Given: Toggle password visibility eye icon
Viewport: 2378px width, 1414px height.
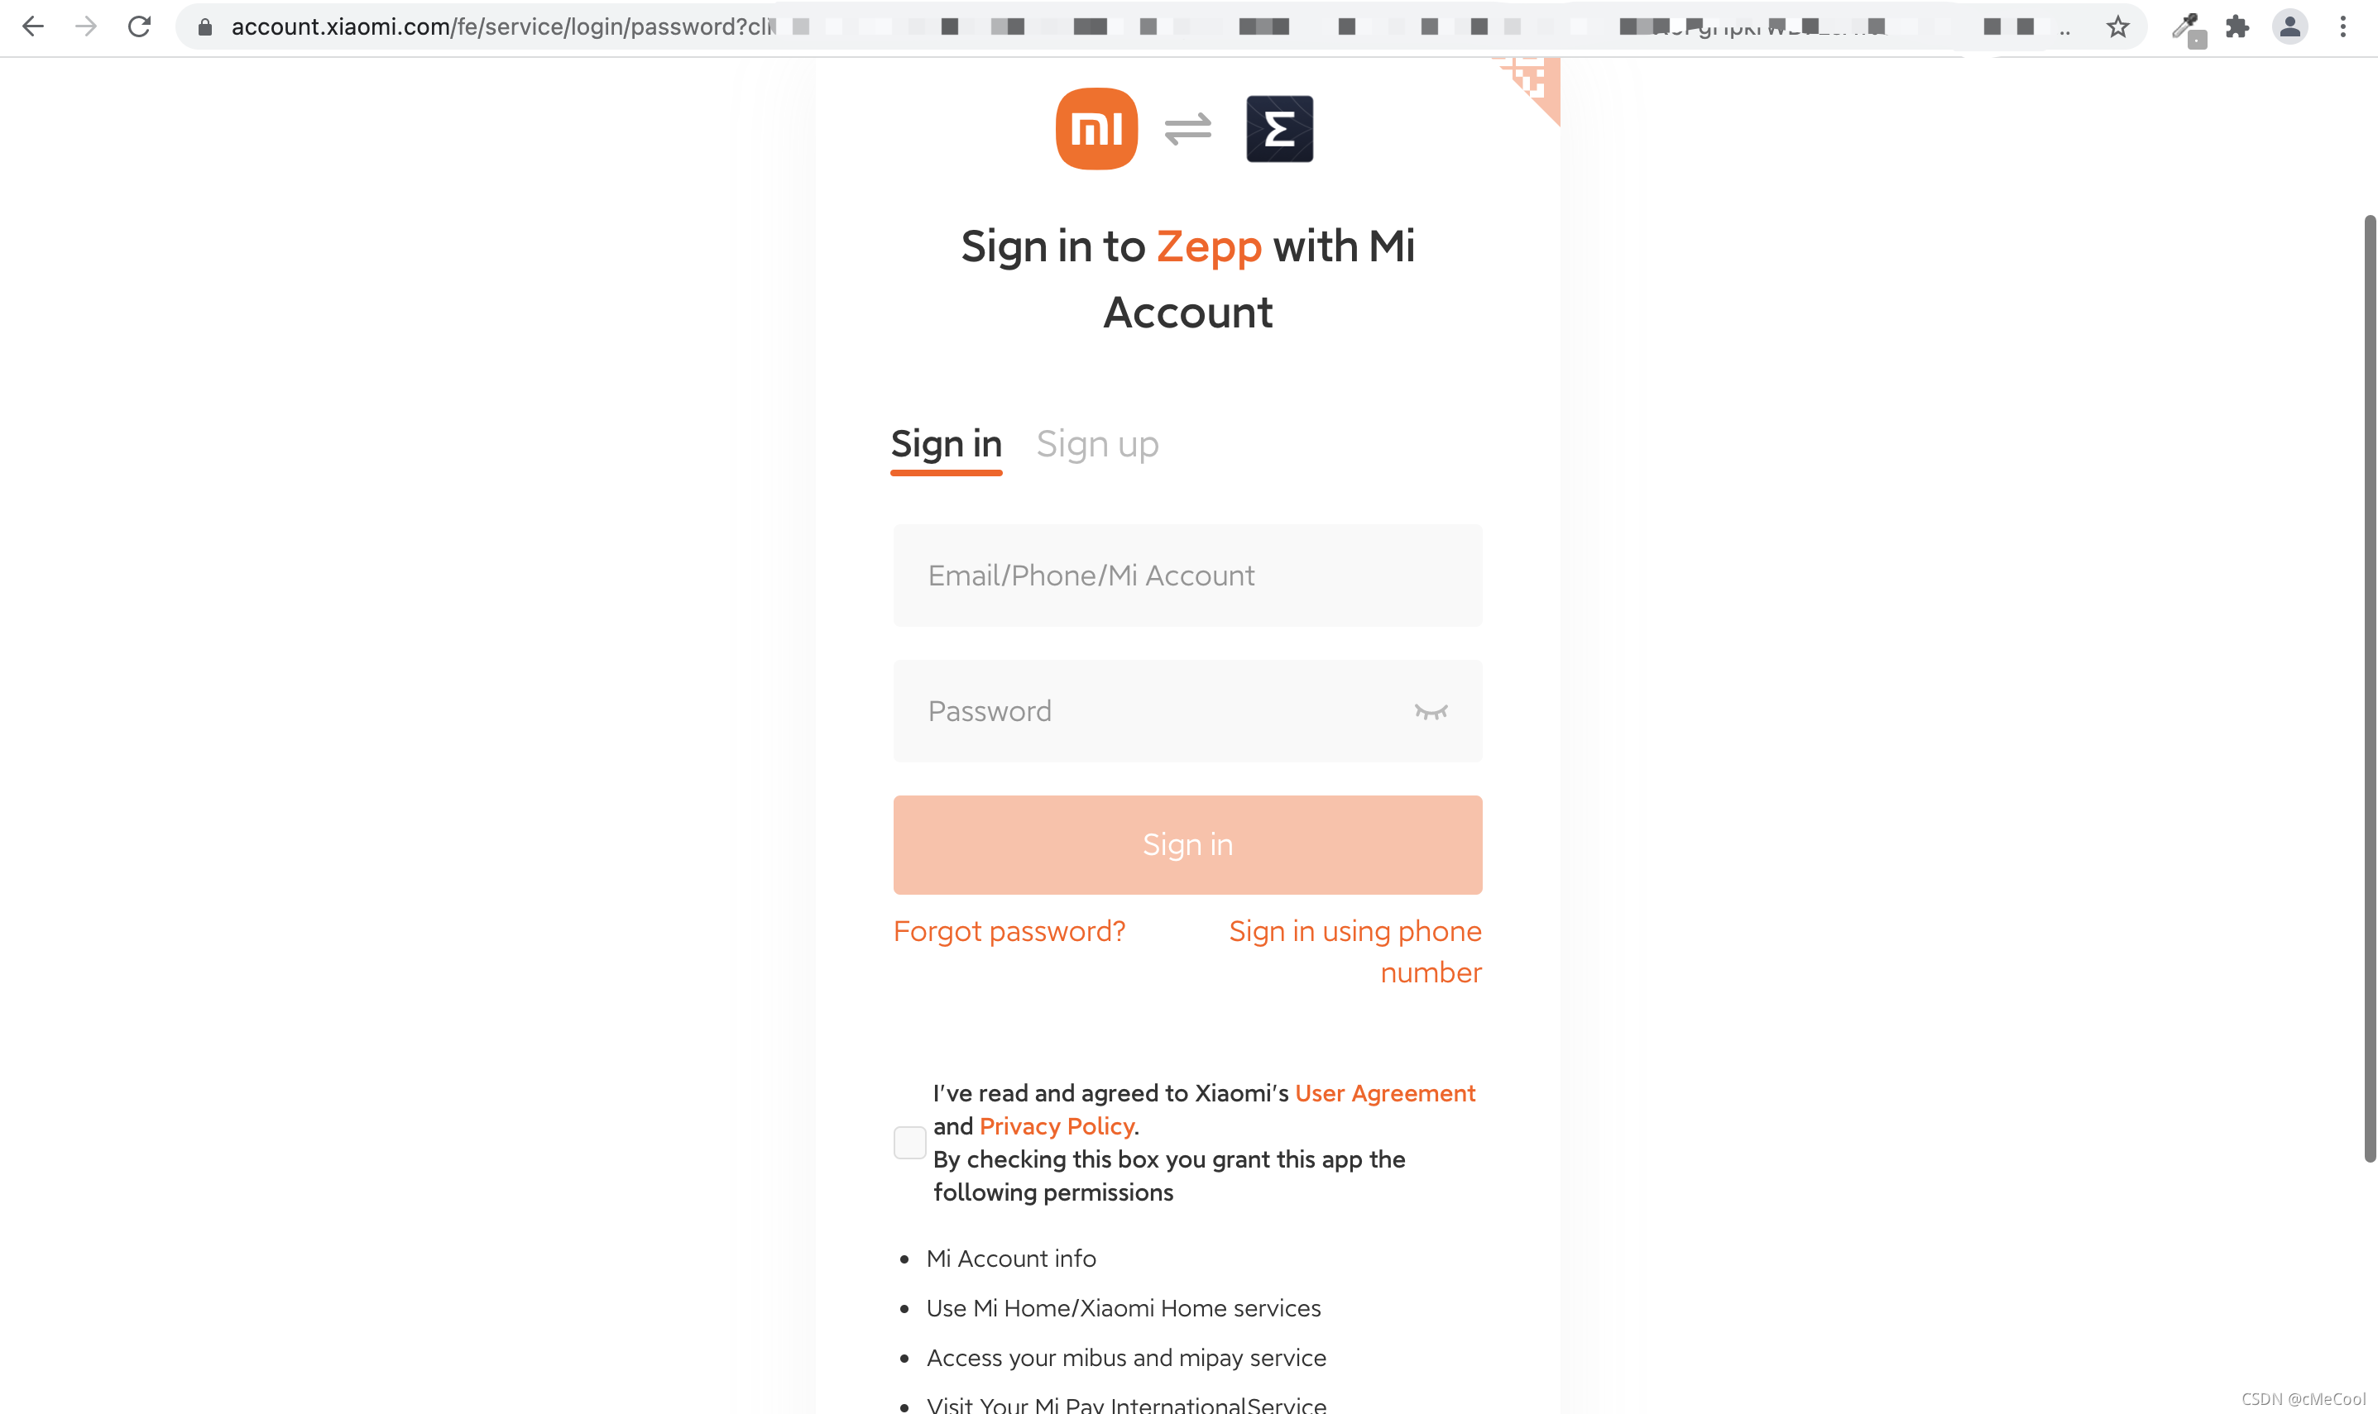Looking at the screenshot, I should pyautogui.click(x=1431, y=711).
